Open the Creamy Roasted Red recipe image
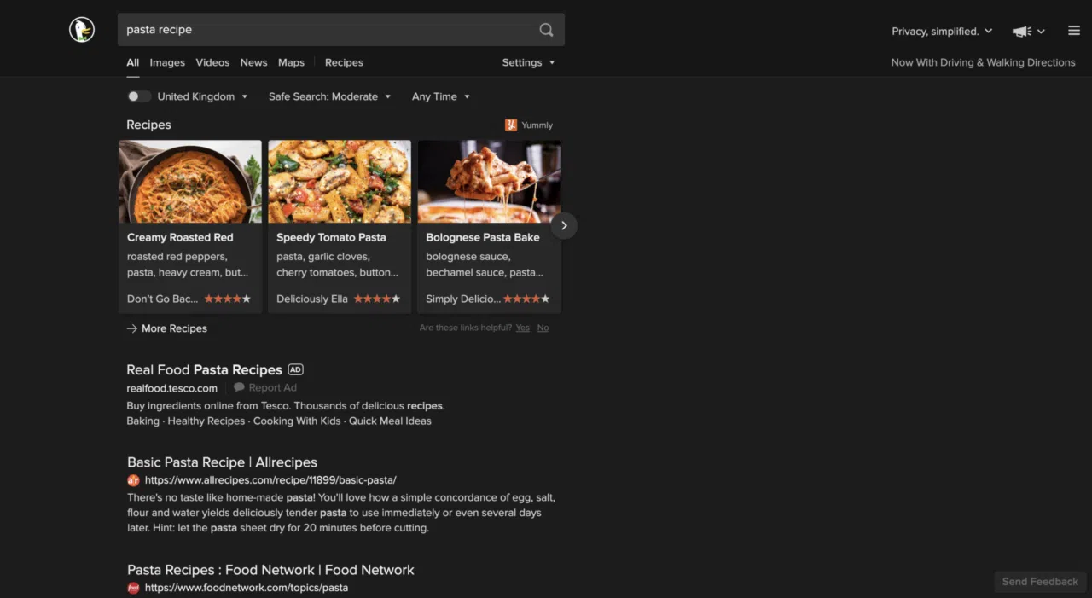 pyautogui.click(x=190, y=182)
